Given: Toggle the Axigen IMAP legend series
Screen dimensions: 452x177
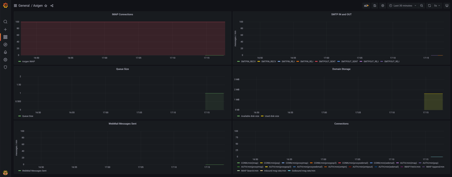Looking at the screenshot, I should pyautogui.click(x=29, y=61).
